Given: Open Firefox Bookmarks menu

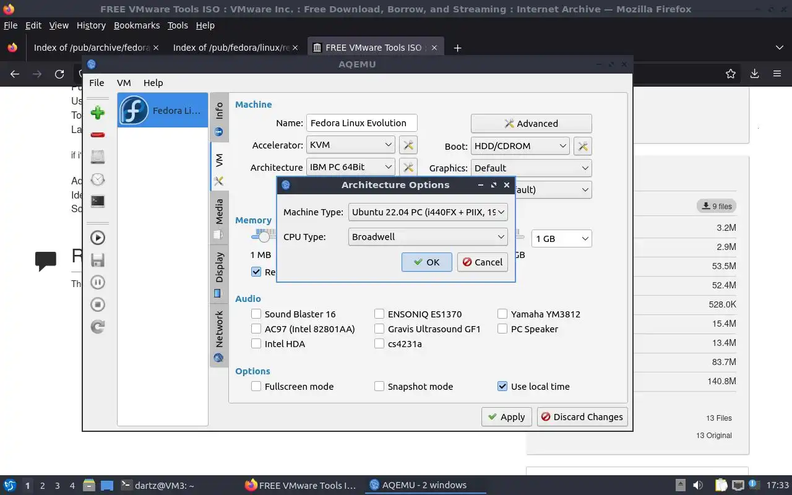Looking at the screenshot, I should tap(137, 25).
